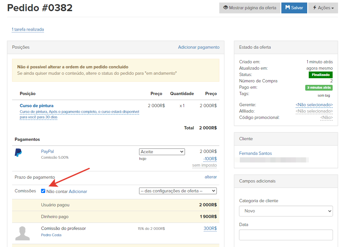Edit the 300R$ professor commission amount
Image resolution: width=360 pixels, height=247 pixels.
(x=210, y=229)
